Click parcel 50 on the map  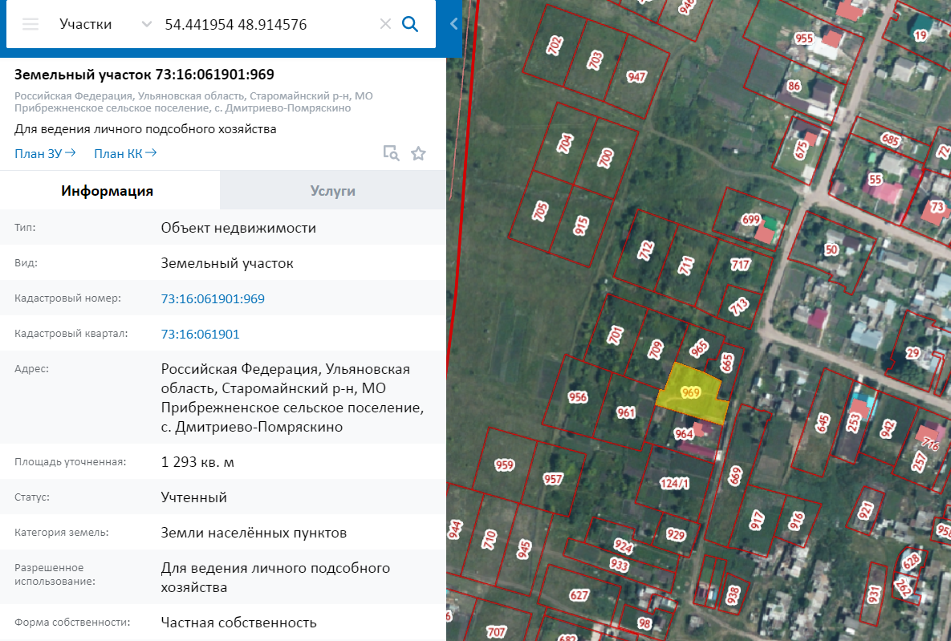(x=831, y=250)
